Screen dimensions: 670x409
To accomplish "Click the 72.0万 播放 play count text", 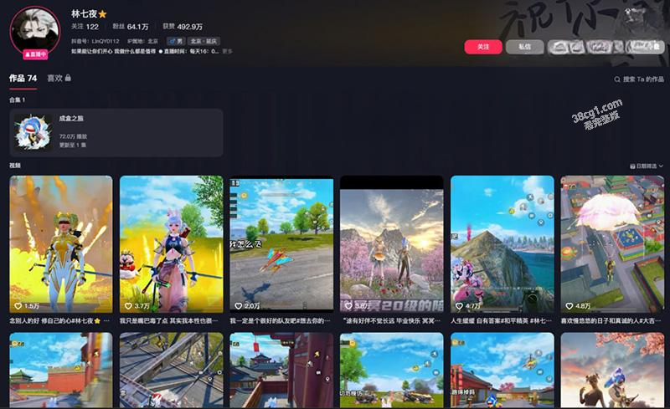I will pos(73,136).
